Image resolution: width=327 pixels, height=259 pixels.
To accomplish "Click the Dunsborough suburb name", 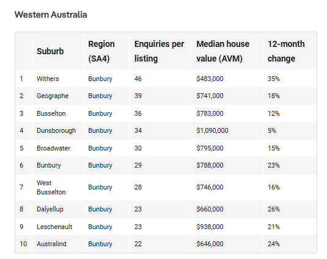I will point(56,130).
